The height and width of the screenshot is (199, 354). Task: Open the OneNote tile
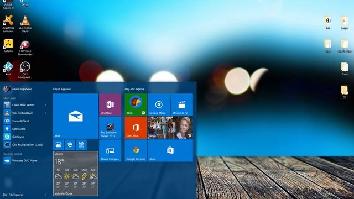(110, 104)
